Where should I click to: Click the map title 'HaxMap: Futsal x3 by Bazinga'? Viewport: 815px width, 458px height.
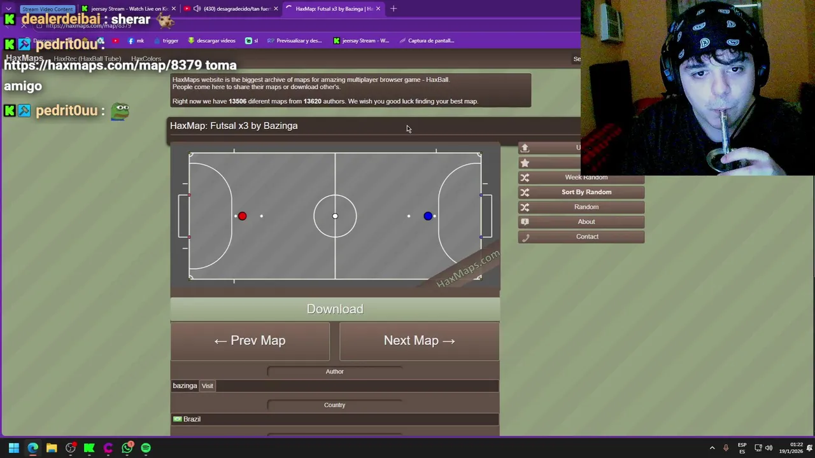[234, 126]
